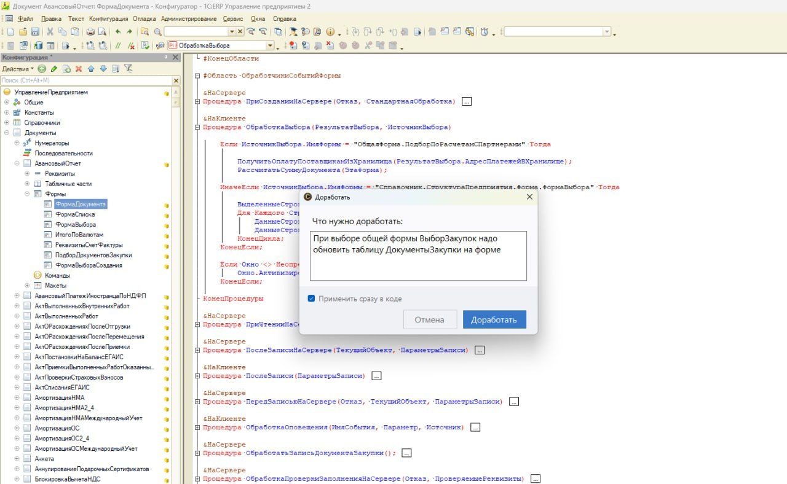
Task: Expand collapsed ПриСозданииНаСервере procedure box
Action: point(467,101)
